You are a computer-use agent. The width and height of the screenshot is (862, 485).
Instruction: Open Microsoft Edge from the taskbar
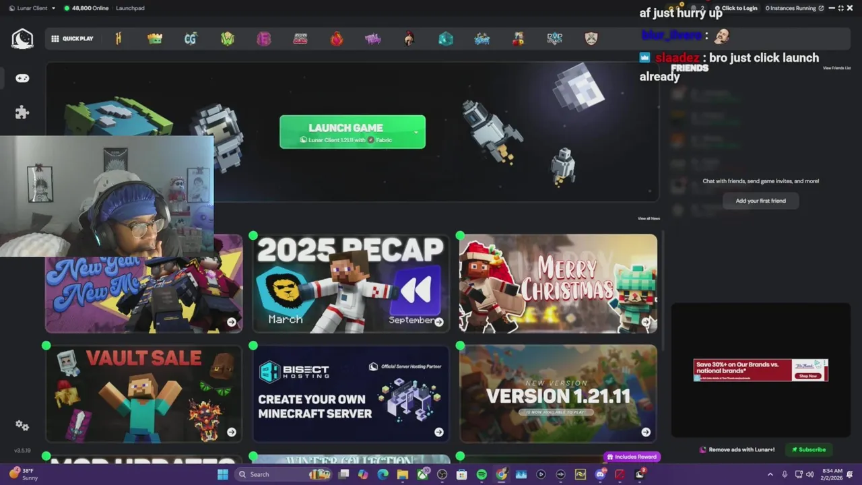pos(383,474)
